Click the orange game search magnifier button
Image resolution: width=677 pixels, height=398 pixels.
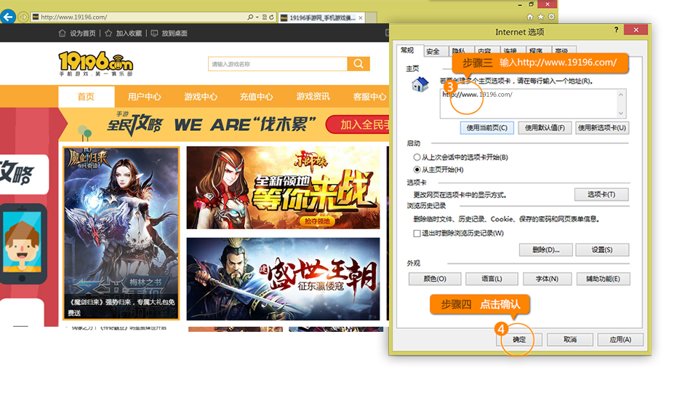pyautogui.click(x=358, y=64)
